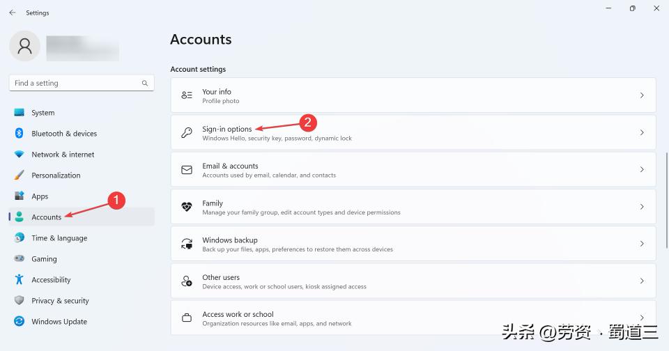Click the Privacy & security shield icon
The width and height of the screenshot is (669, 351).
[x=20, y=301]
